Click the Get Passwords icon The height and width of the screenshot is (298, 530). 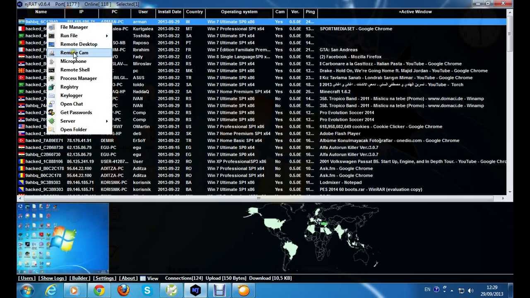click(51, 113)
